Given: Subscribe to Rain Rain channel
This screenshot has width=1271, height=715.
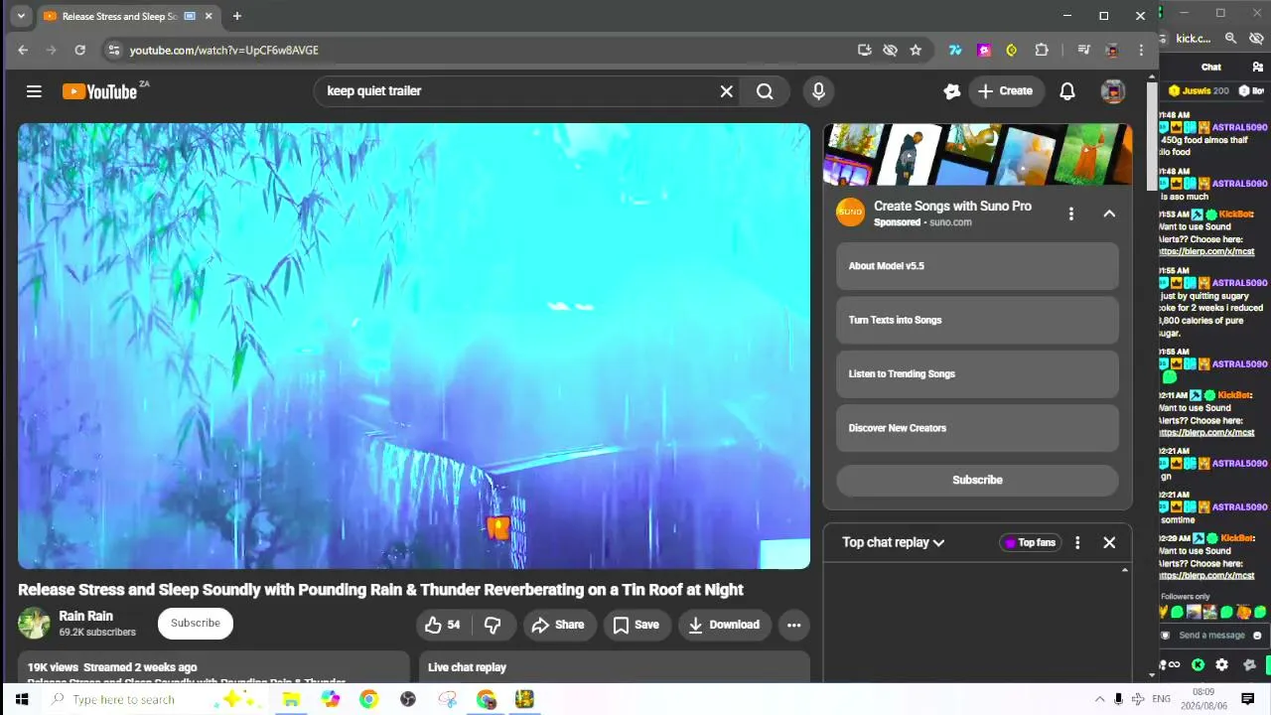Looking at the screenshot, I should [x=196, y=624].
